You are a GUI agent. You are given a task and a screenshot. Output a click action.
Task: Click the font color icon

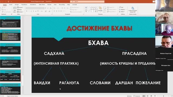pyautogui.click(x=49, y=11)
